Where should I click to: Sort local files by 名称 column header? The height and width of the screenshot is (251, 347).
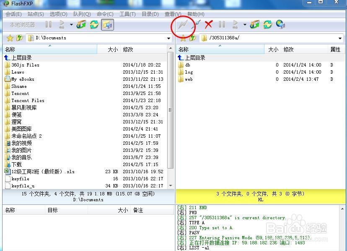[50, 49]
